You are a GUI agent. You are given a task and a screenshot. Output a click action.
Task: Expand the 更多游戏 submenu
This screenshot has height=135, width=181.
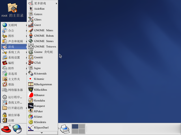(42, 3)
